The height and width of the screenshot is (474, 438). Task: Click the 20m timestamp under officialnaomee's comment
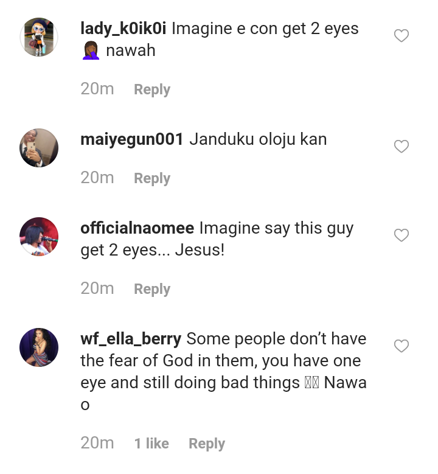click(x=97, y=288)
